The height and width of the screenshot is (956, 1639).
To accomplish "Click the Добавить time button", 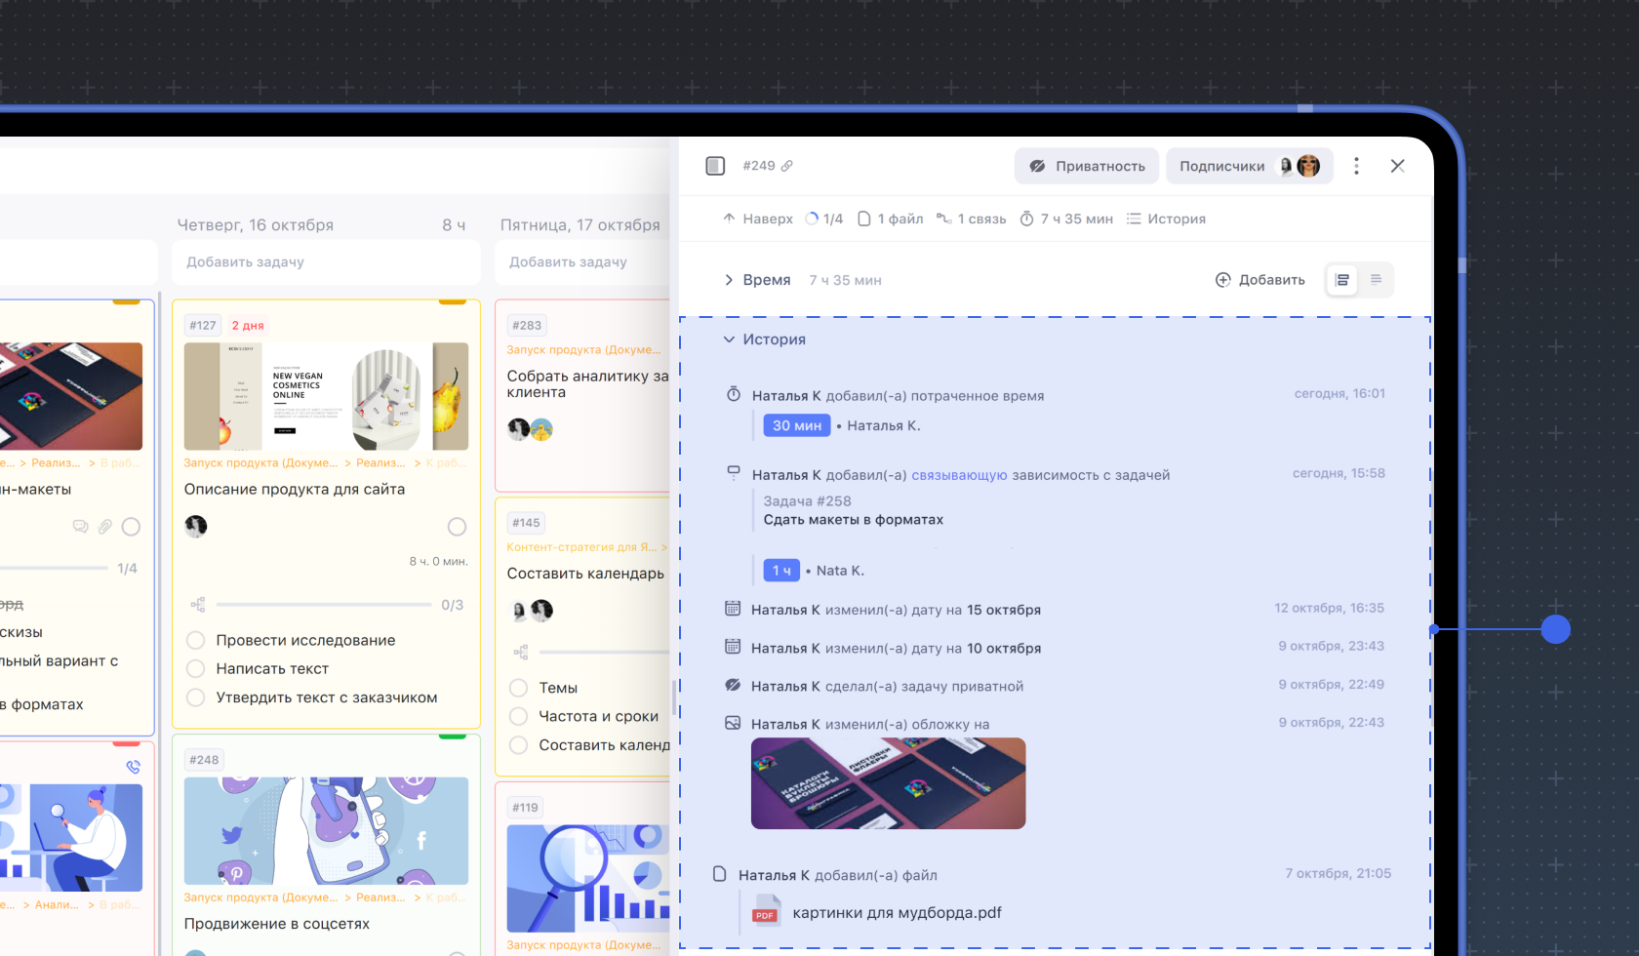I will [1259, 280].
